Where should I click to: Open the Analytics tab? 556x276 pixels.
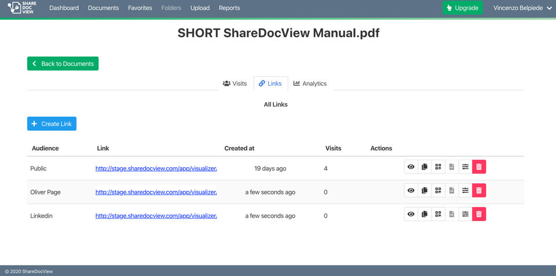[x=310, y=83]
